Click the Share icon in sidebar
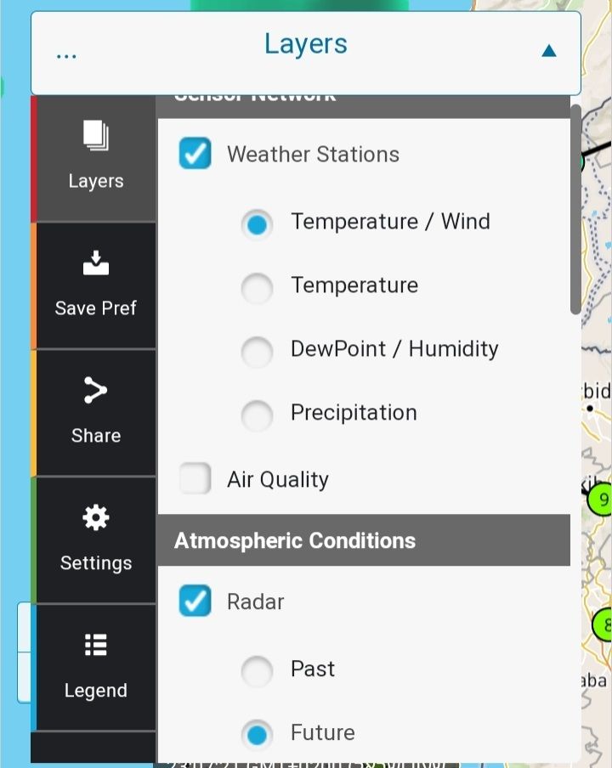612x768 pixels. pos(95,390)
